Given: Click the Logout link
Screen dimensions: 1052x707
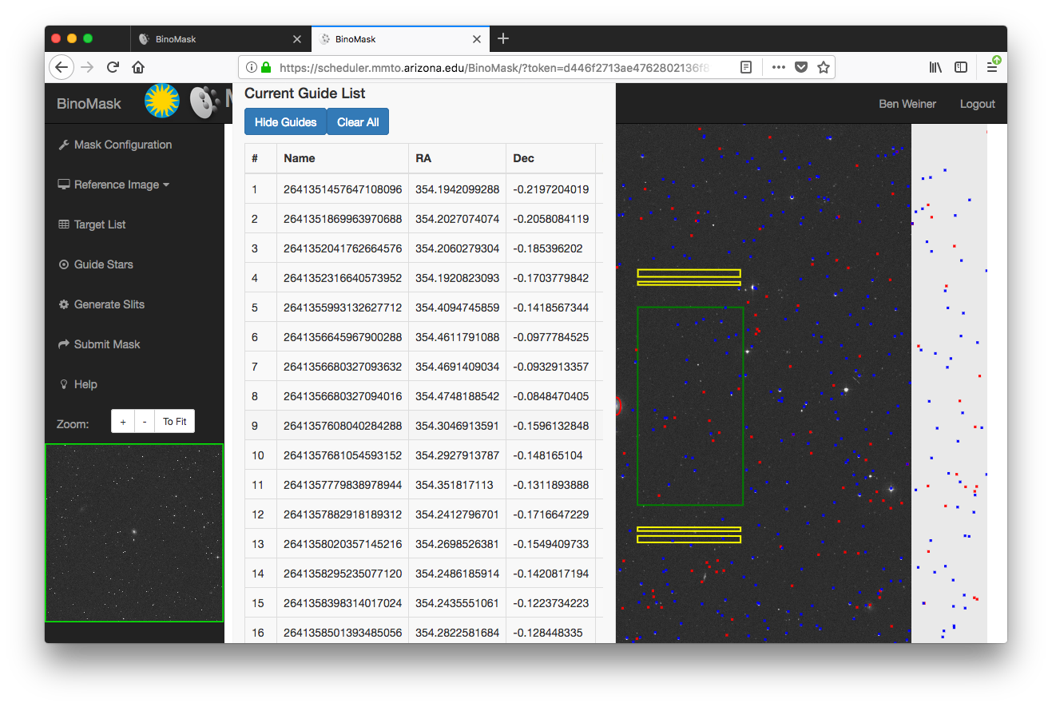Looking at the screenshot, I should pyautogui.click(x=977, y=104).
